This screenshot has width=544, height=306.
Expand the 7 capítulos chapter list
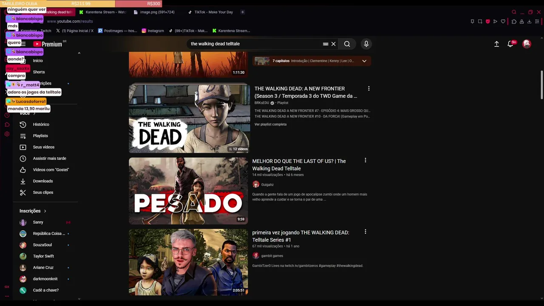pos(364,61)
